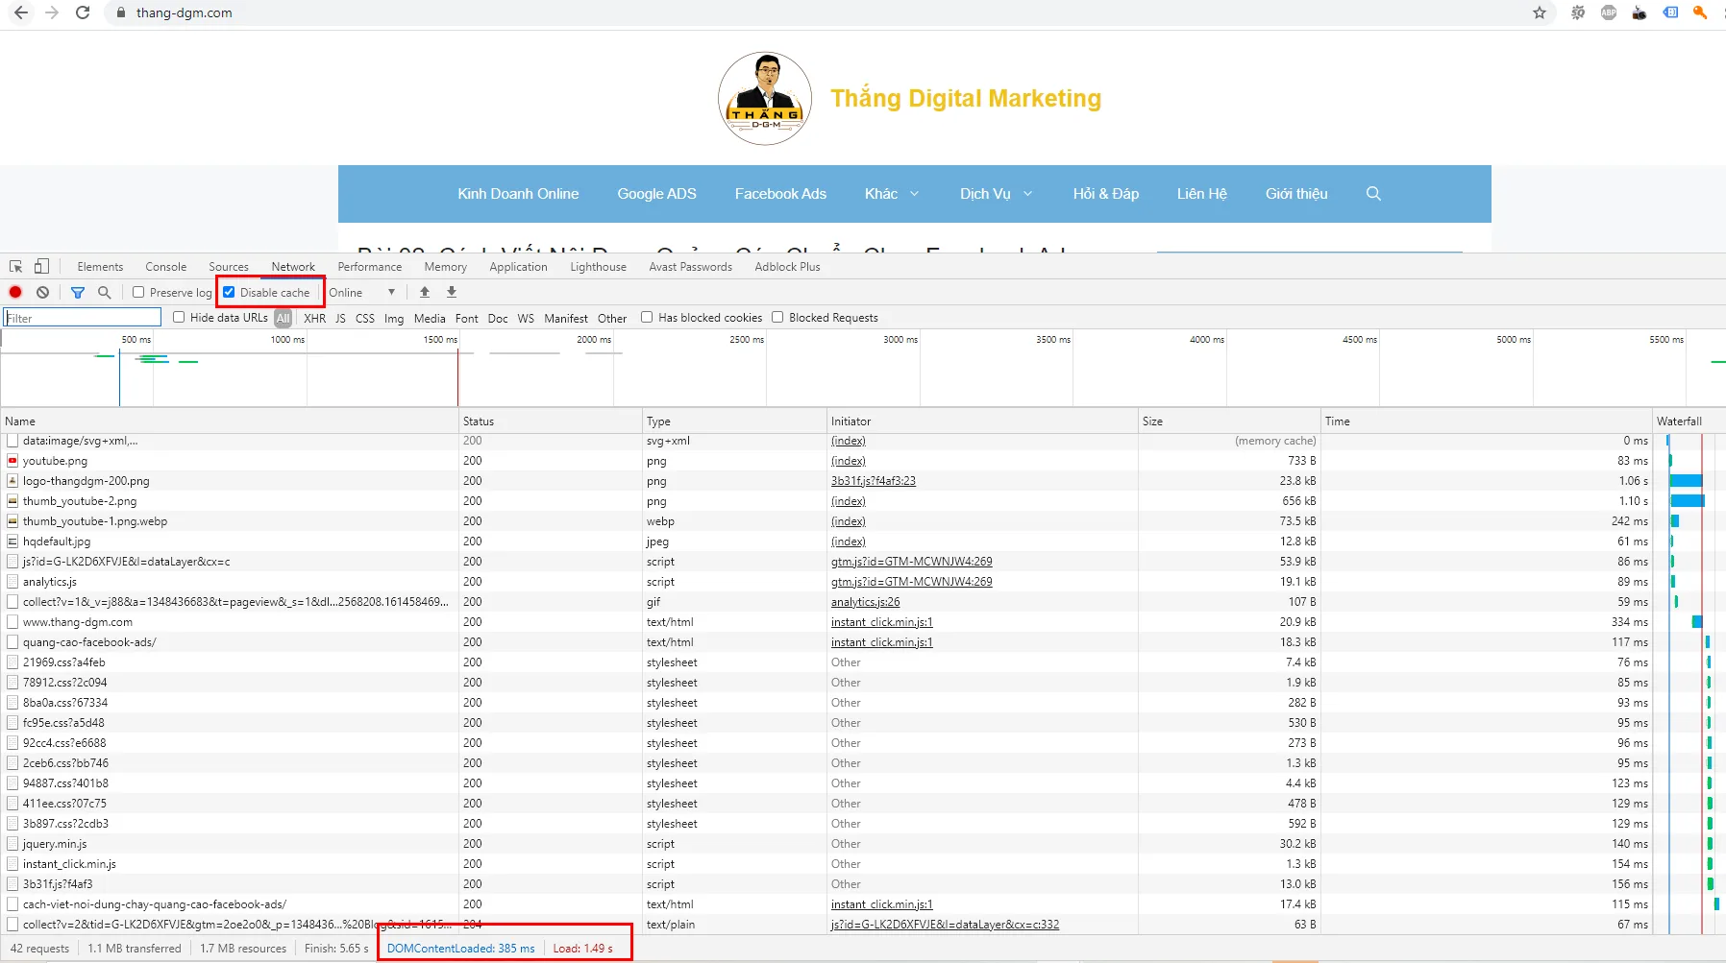Export HAR file with download arrow
1726x963 pixels.
pyautogui.click(x=452, y=292)
